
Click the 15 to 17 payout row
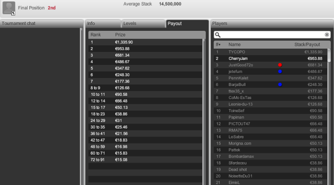click(x=145, y=107)
